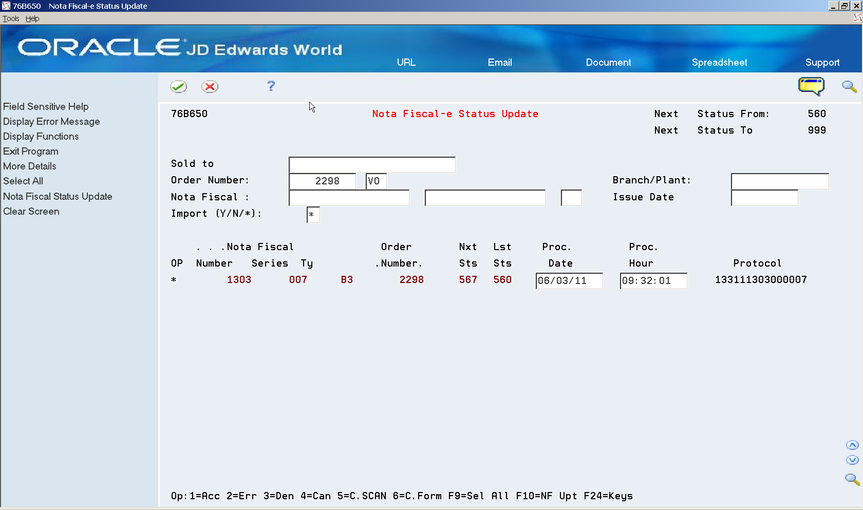Click the order type field VO

[376, 181]
